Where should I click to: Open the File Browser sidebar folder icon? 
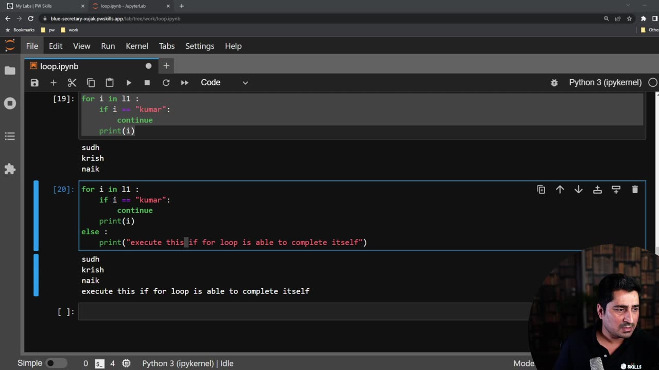pos(10,70)
